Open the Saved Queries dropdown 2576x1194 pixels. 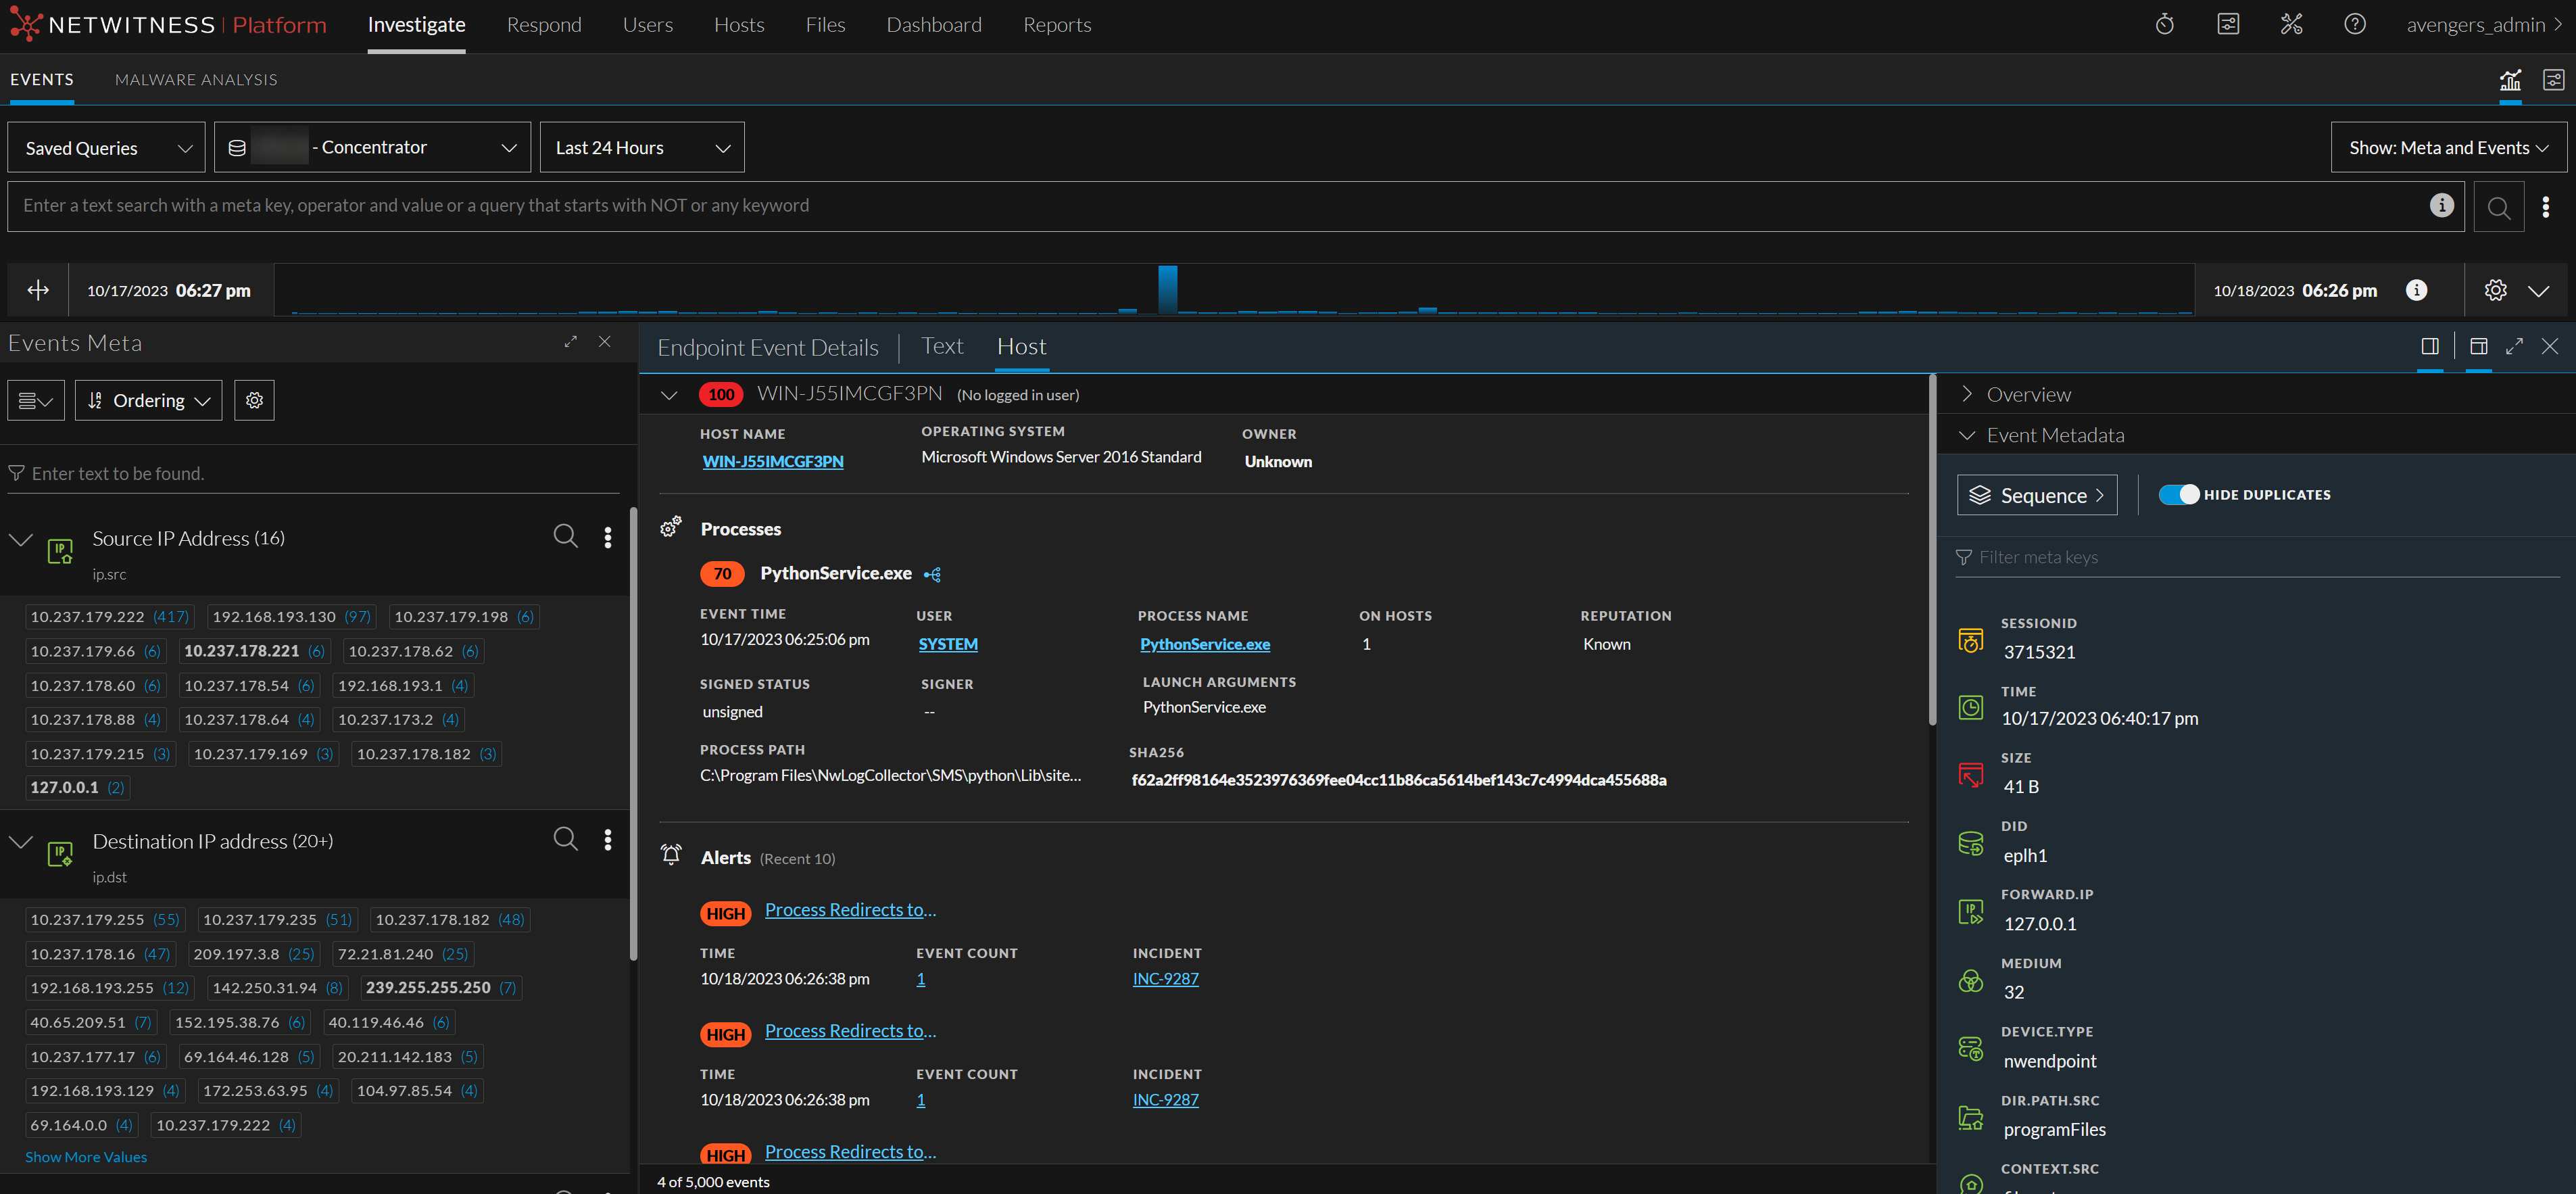tap(107, 148)
